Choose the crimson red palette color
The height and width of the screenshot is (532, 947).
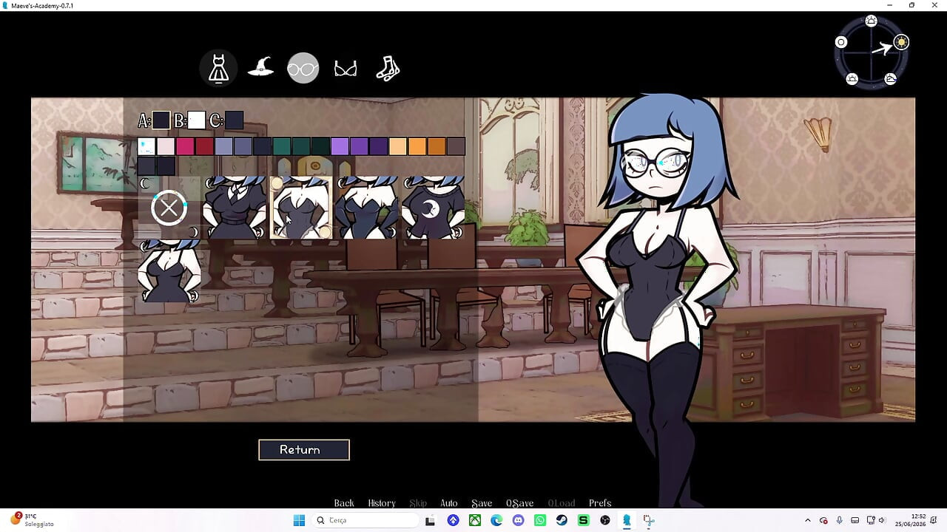204,146
